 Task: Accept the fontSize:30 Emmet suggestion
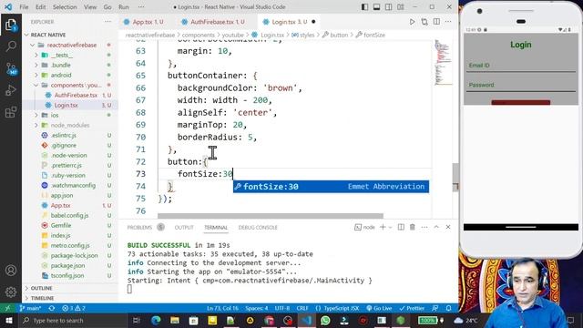pos(331,187)
